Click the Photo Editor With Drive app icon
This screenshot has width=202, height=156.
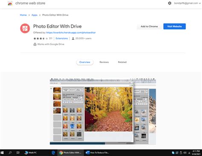(x=25, y=28)
